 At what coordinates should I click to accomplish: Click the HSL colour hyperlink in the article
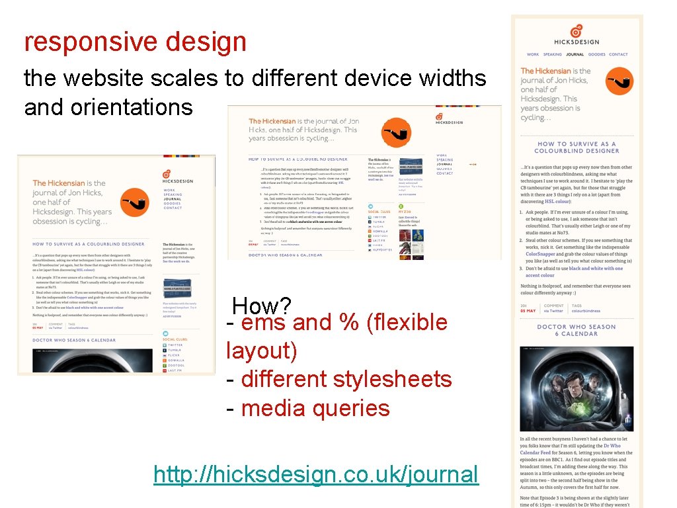pyautogui.click(x=556, y=201)
